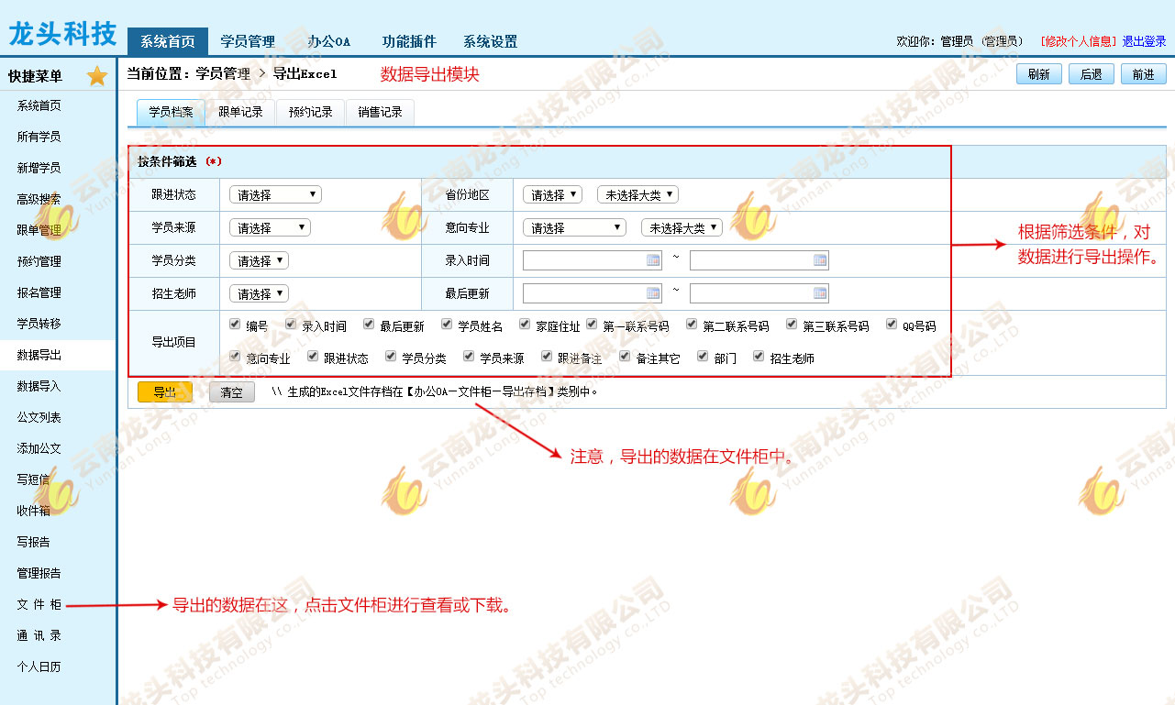Click the star icon beside 快捷菜单
This screenshot has height=705, width=1175.
click(x=97, y=76)
